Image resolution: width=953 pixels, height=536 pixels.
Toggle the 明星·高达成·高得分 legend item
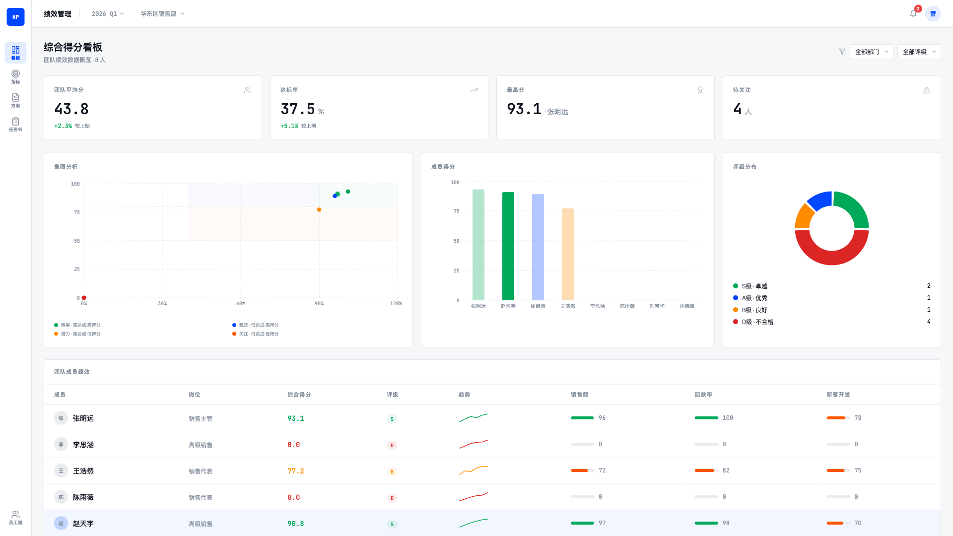click(80, 325)
